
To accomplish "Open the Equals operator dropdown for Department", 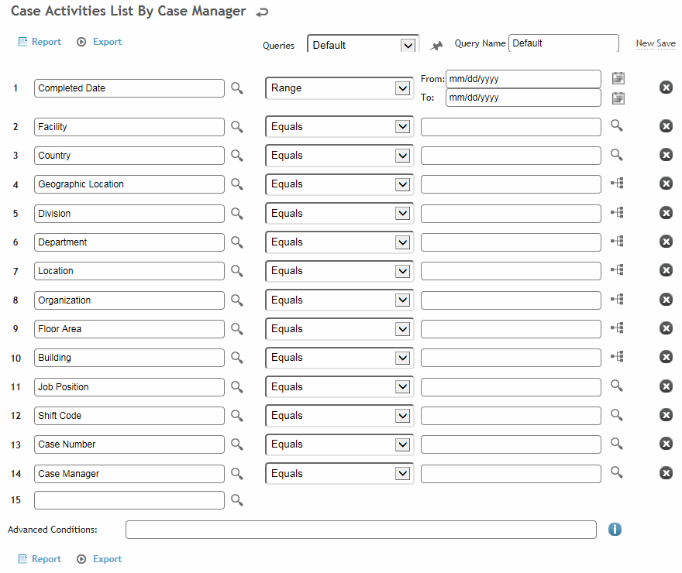I will [x=339, y=242].
